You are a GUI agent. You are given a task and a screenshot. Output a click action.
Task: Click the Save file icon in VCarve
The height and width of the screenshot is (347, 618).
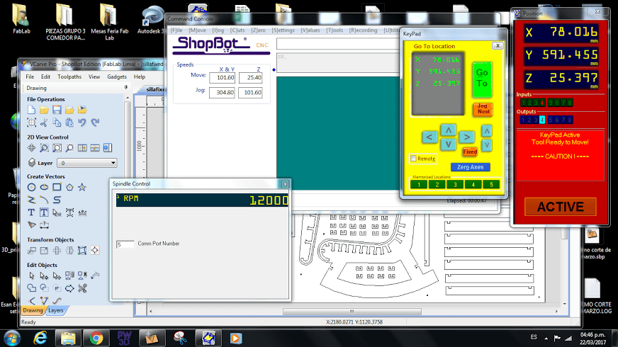tap(57, 110)
